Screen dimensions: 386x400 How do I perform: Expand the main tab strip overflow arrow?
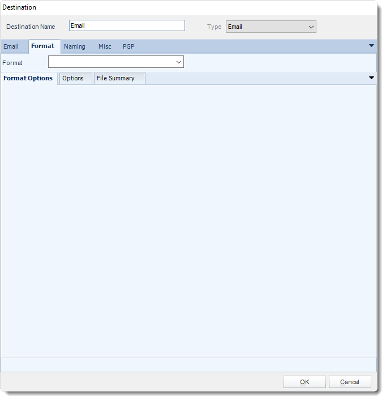tap(371, 46)
